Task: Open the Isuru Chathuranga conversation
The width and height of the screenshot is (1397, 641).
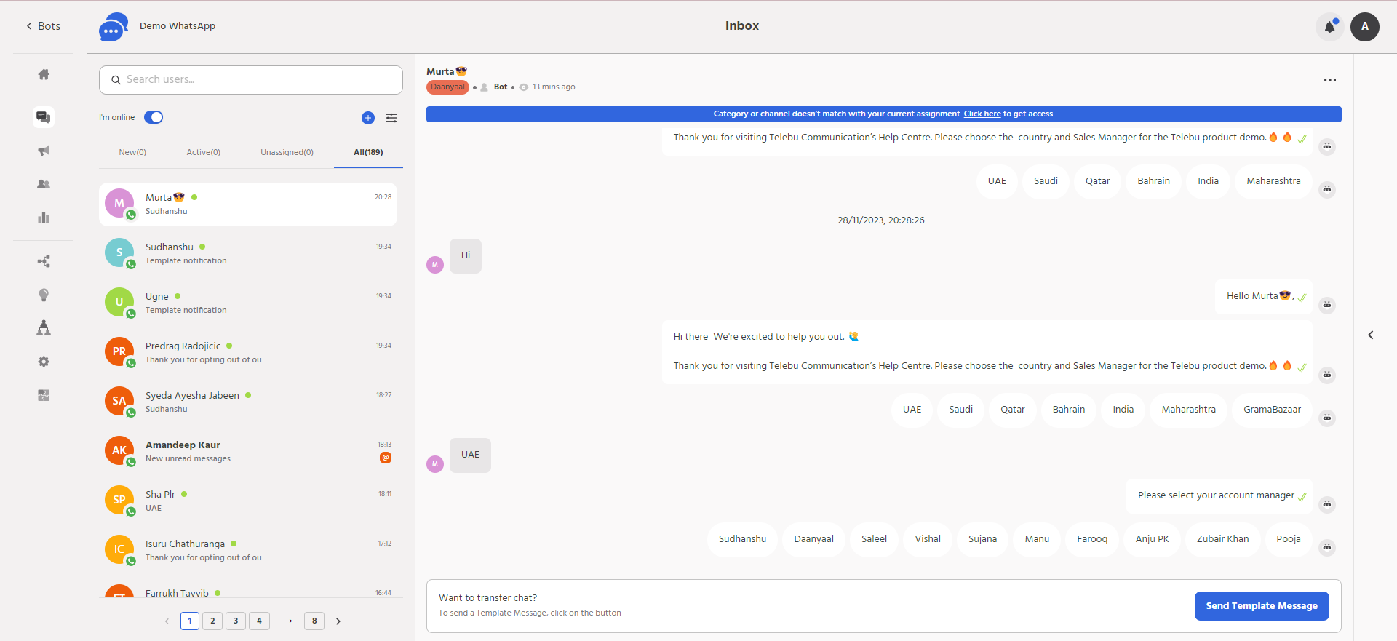Action: (x=248, y=551)
